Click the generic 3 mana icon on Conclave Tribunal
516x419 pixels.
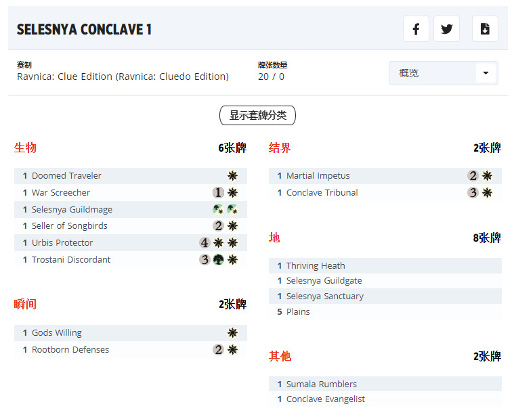click(x=473, y=193)
